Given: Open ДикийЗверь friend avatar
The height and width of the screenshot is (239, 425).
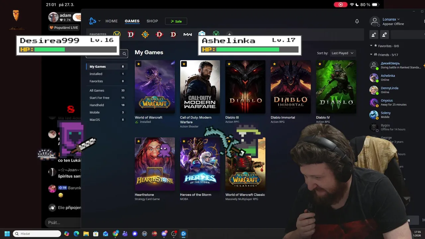Looking at the screenshot, I should coord(374,65).
